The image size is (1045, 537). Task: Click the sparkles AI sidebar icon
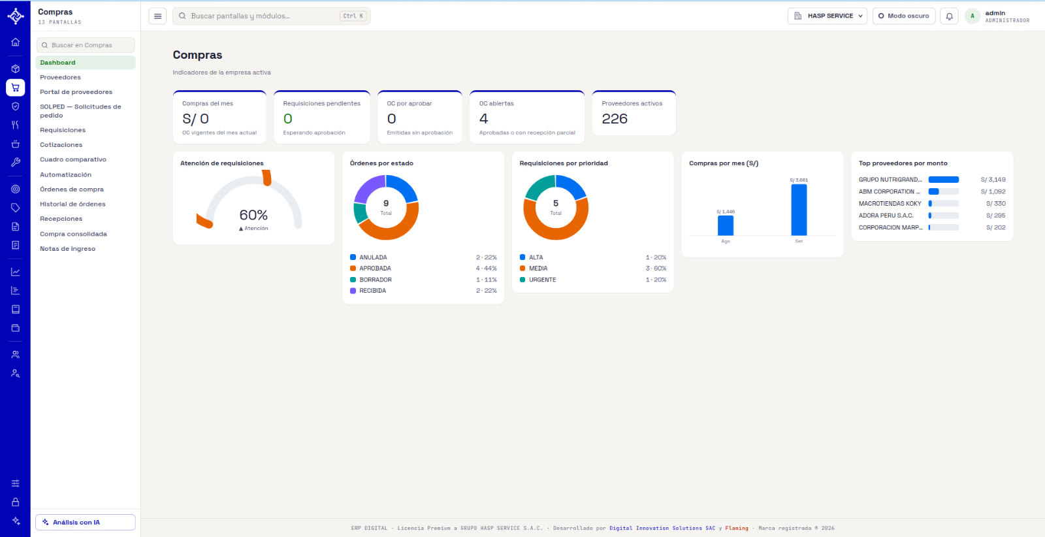15,521
